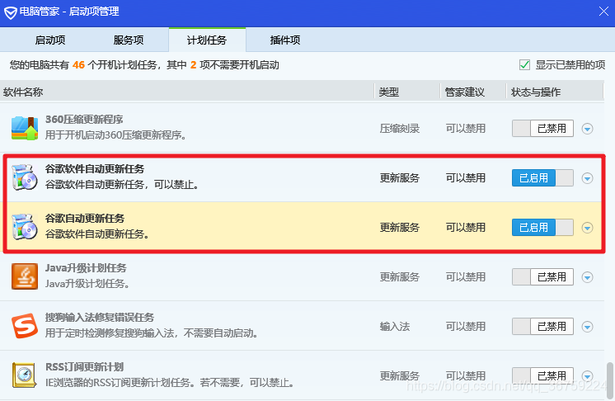
Task: Switch to the 启动项 tab
Action: click(x=50, y=40)
